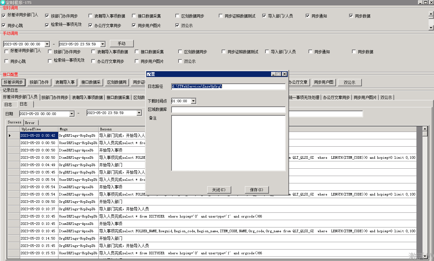Click 保存(S) in the 配置 dialog
434x261 pixels.
(257, 190)
